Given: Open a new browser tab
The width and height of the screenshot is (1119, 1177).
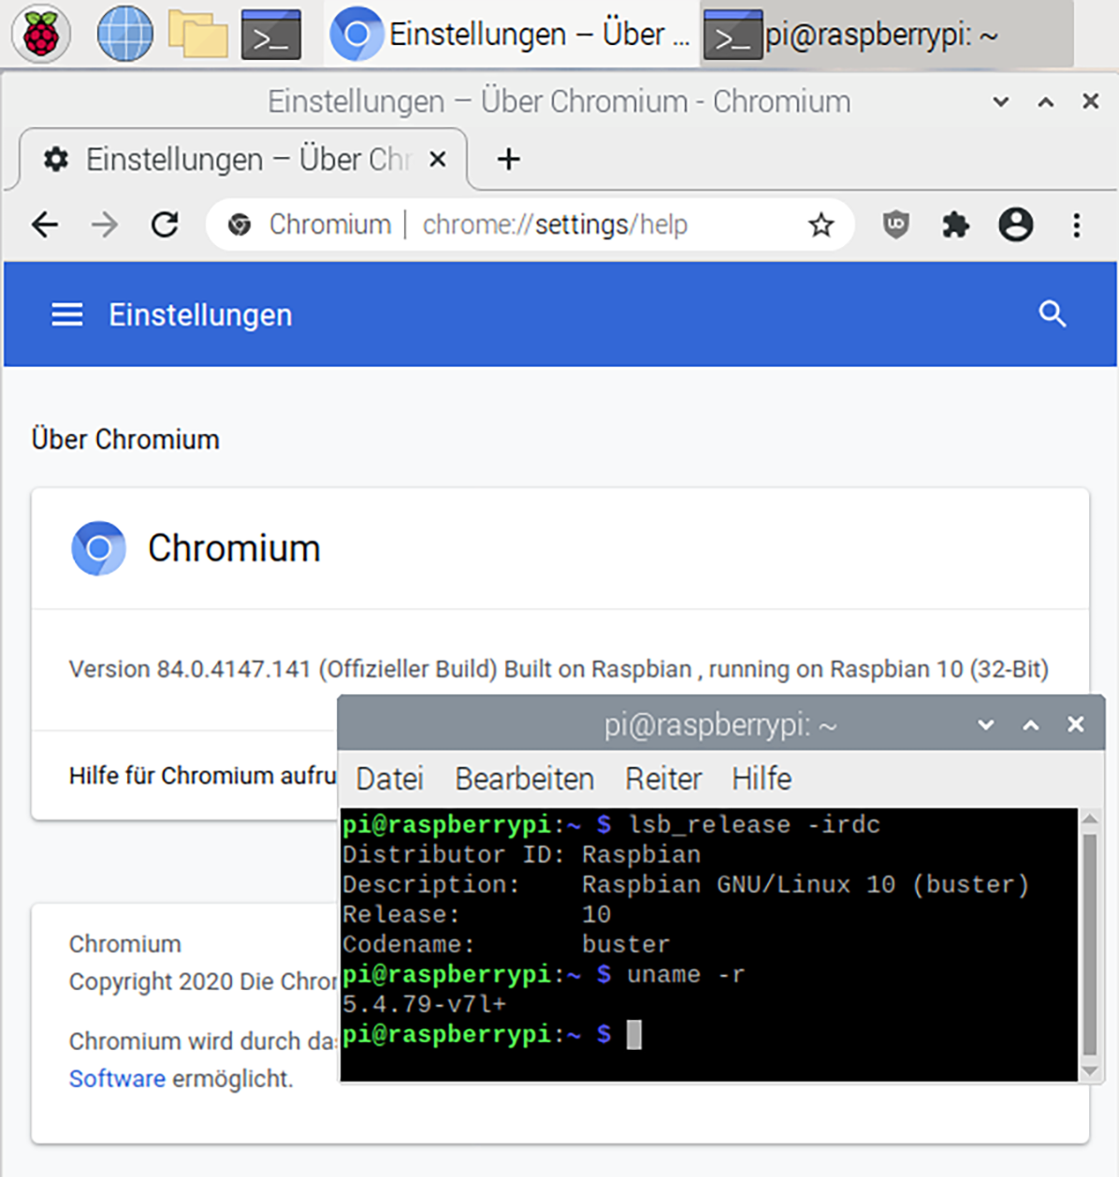Looking at the screenshot, I should pyautogui.click(x=508, y=160).
